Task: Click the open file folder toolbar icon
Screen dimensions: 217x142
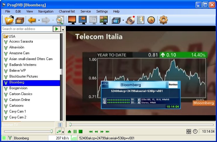Action: (x=9, y=20)
